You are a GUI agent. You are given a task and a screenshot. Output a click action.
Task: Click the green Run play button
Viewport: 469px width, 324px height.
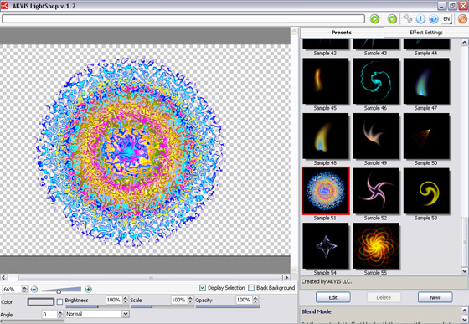point(374,19)
